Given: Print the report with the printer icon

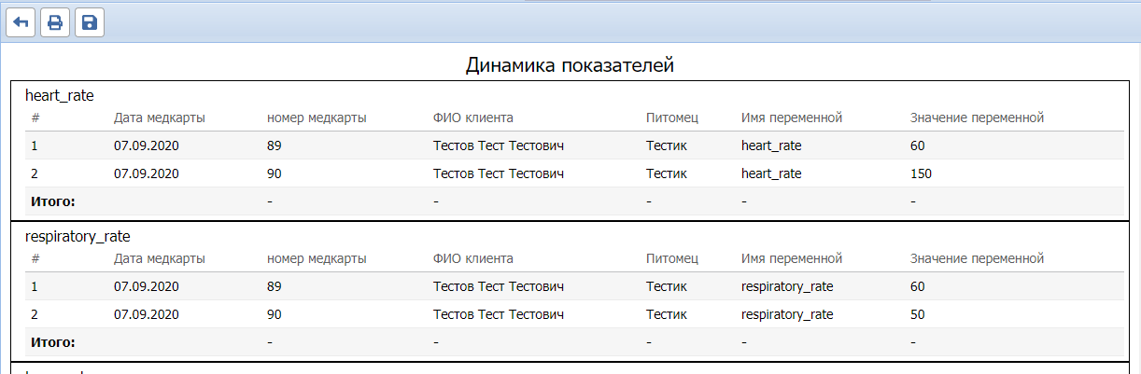Looking at the screenshot, I should click(x=55, y=22).
